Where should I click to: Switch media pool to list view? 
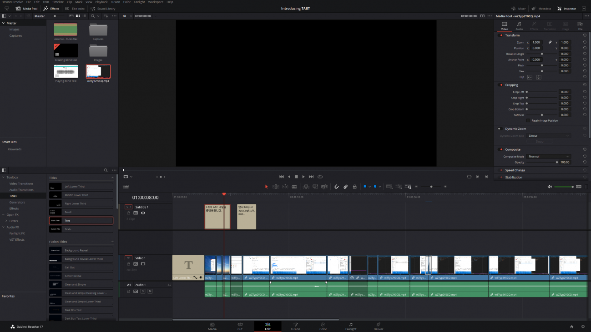(x=85, y=16)
